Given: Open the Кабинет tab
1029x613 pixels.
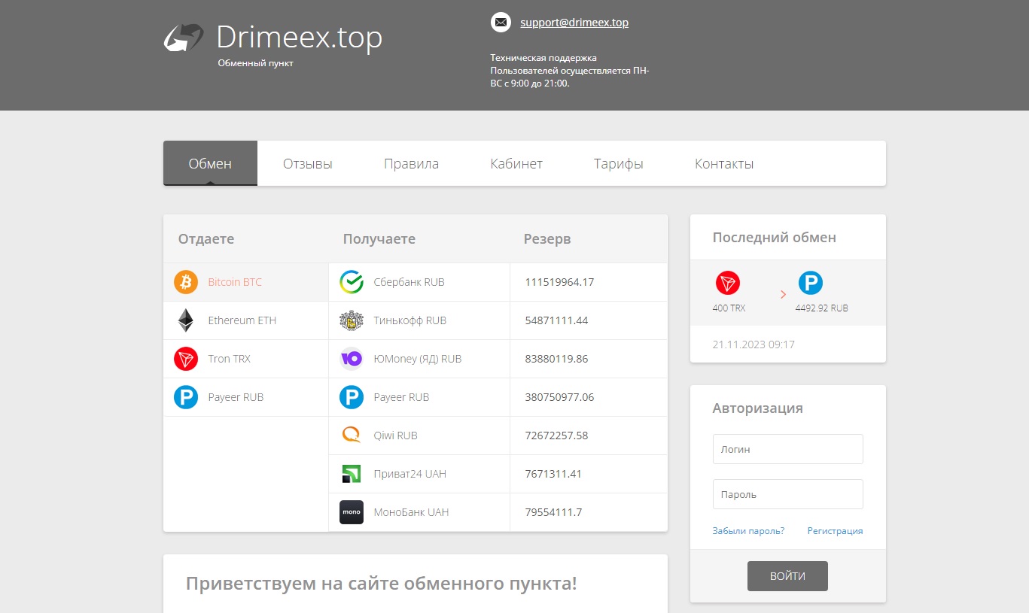Looking at the screenshot, I should click(x=516, y=163).
